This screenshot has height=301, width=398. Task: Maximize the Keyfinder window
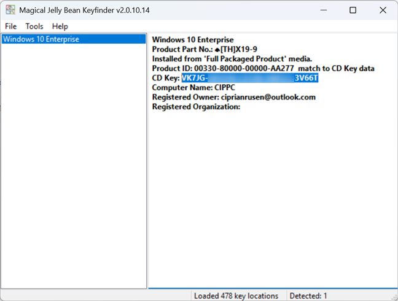pos(353,10)
